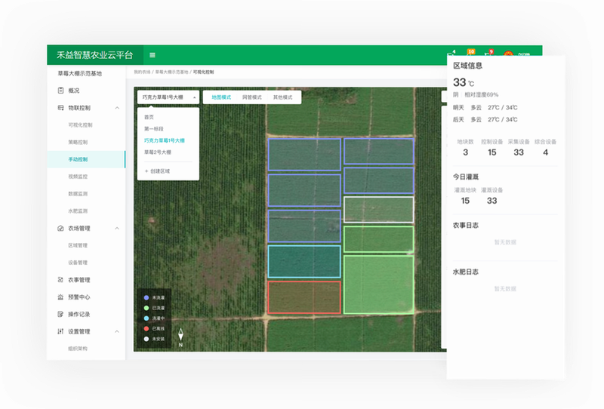
Task: Open 组织架构 submenu item
Action: (78, 349)
